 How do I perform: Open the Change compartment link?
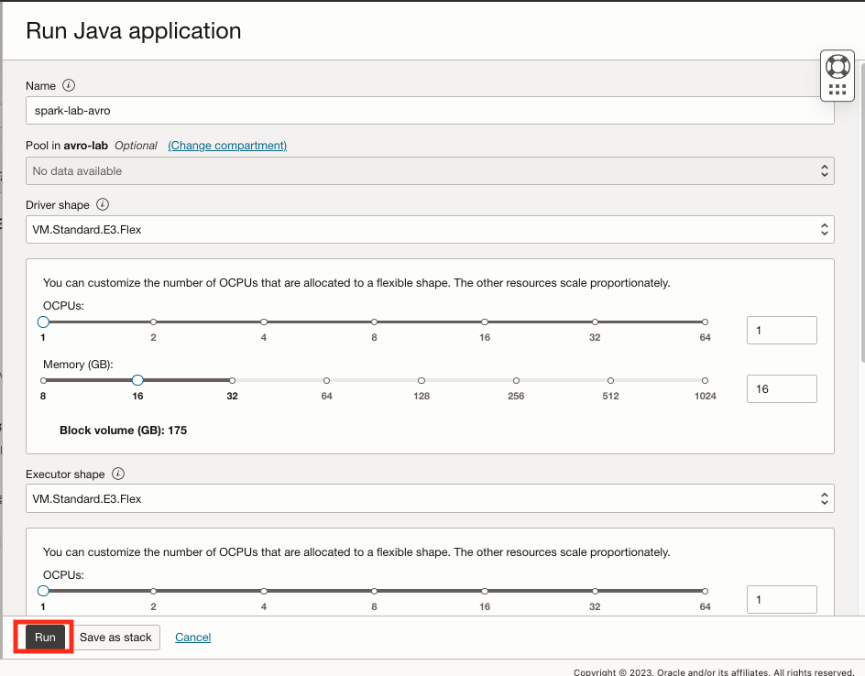click(x=227, y=146)
